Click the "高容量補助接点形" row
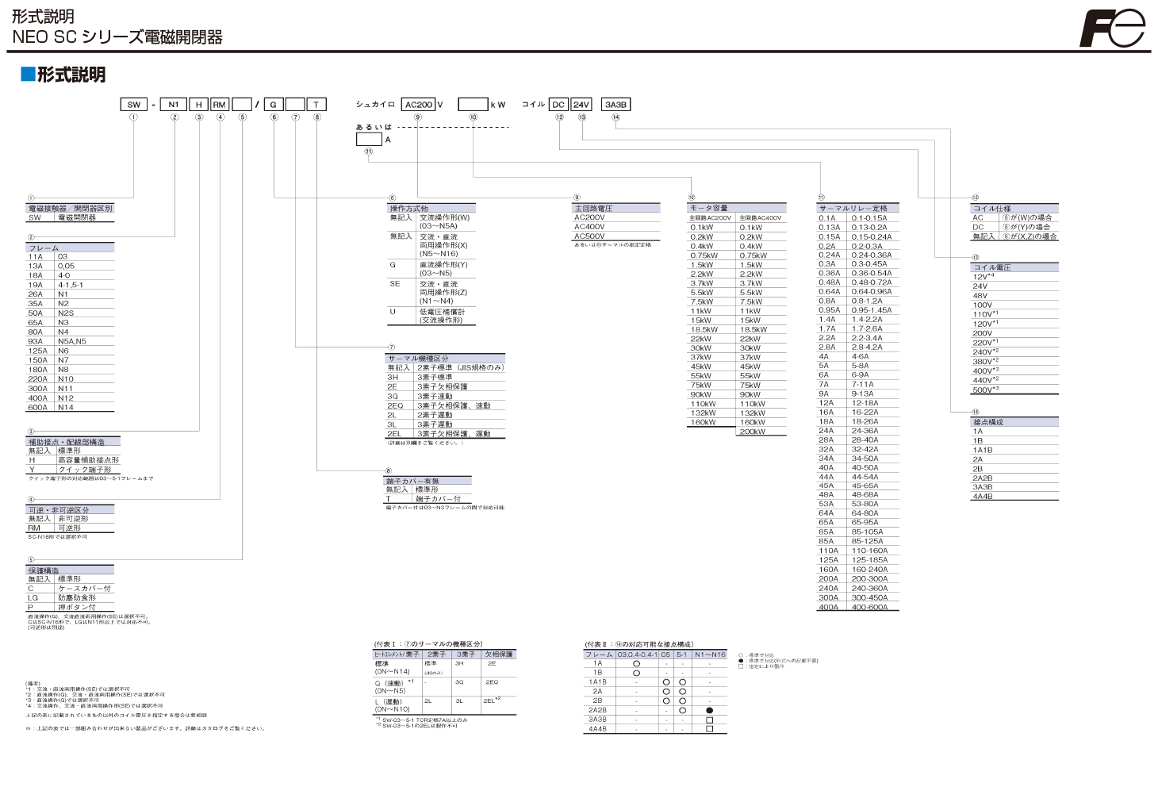The image size is (1158, 787). tap(74, 460)
